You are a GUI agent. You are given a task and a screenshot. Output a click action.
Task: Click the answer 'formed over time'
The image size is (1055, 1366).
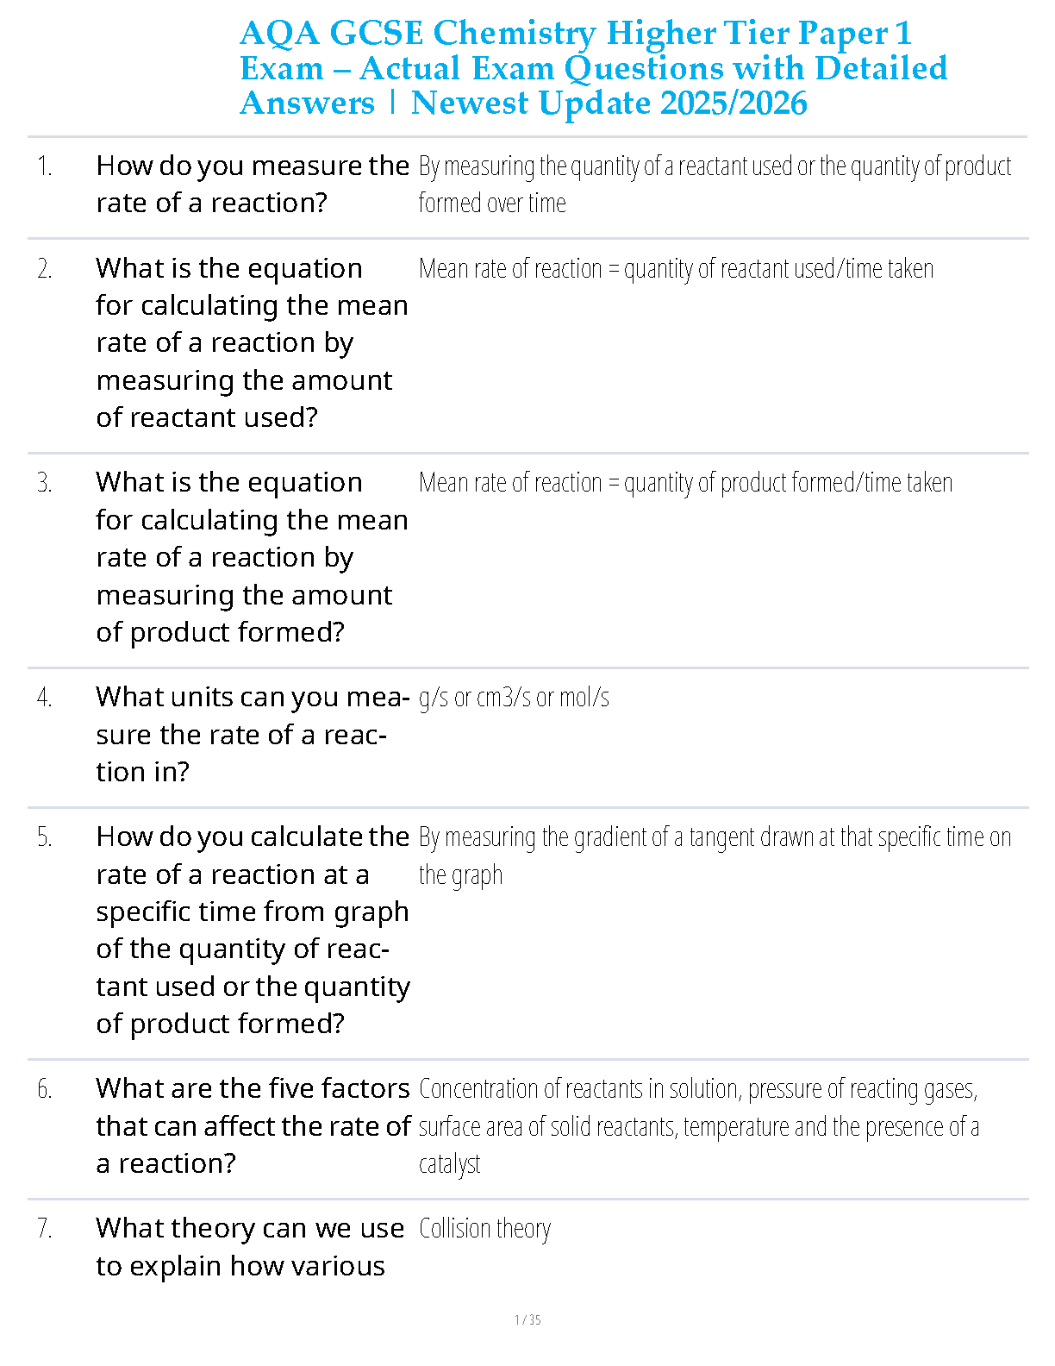[x=492, y=204]
